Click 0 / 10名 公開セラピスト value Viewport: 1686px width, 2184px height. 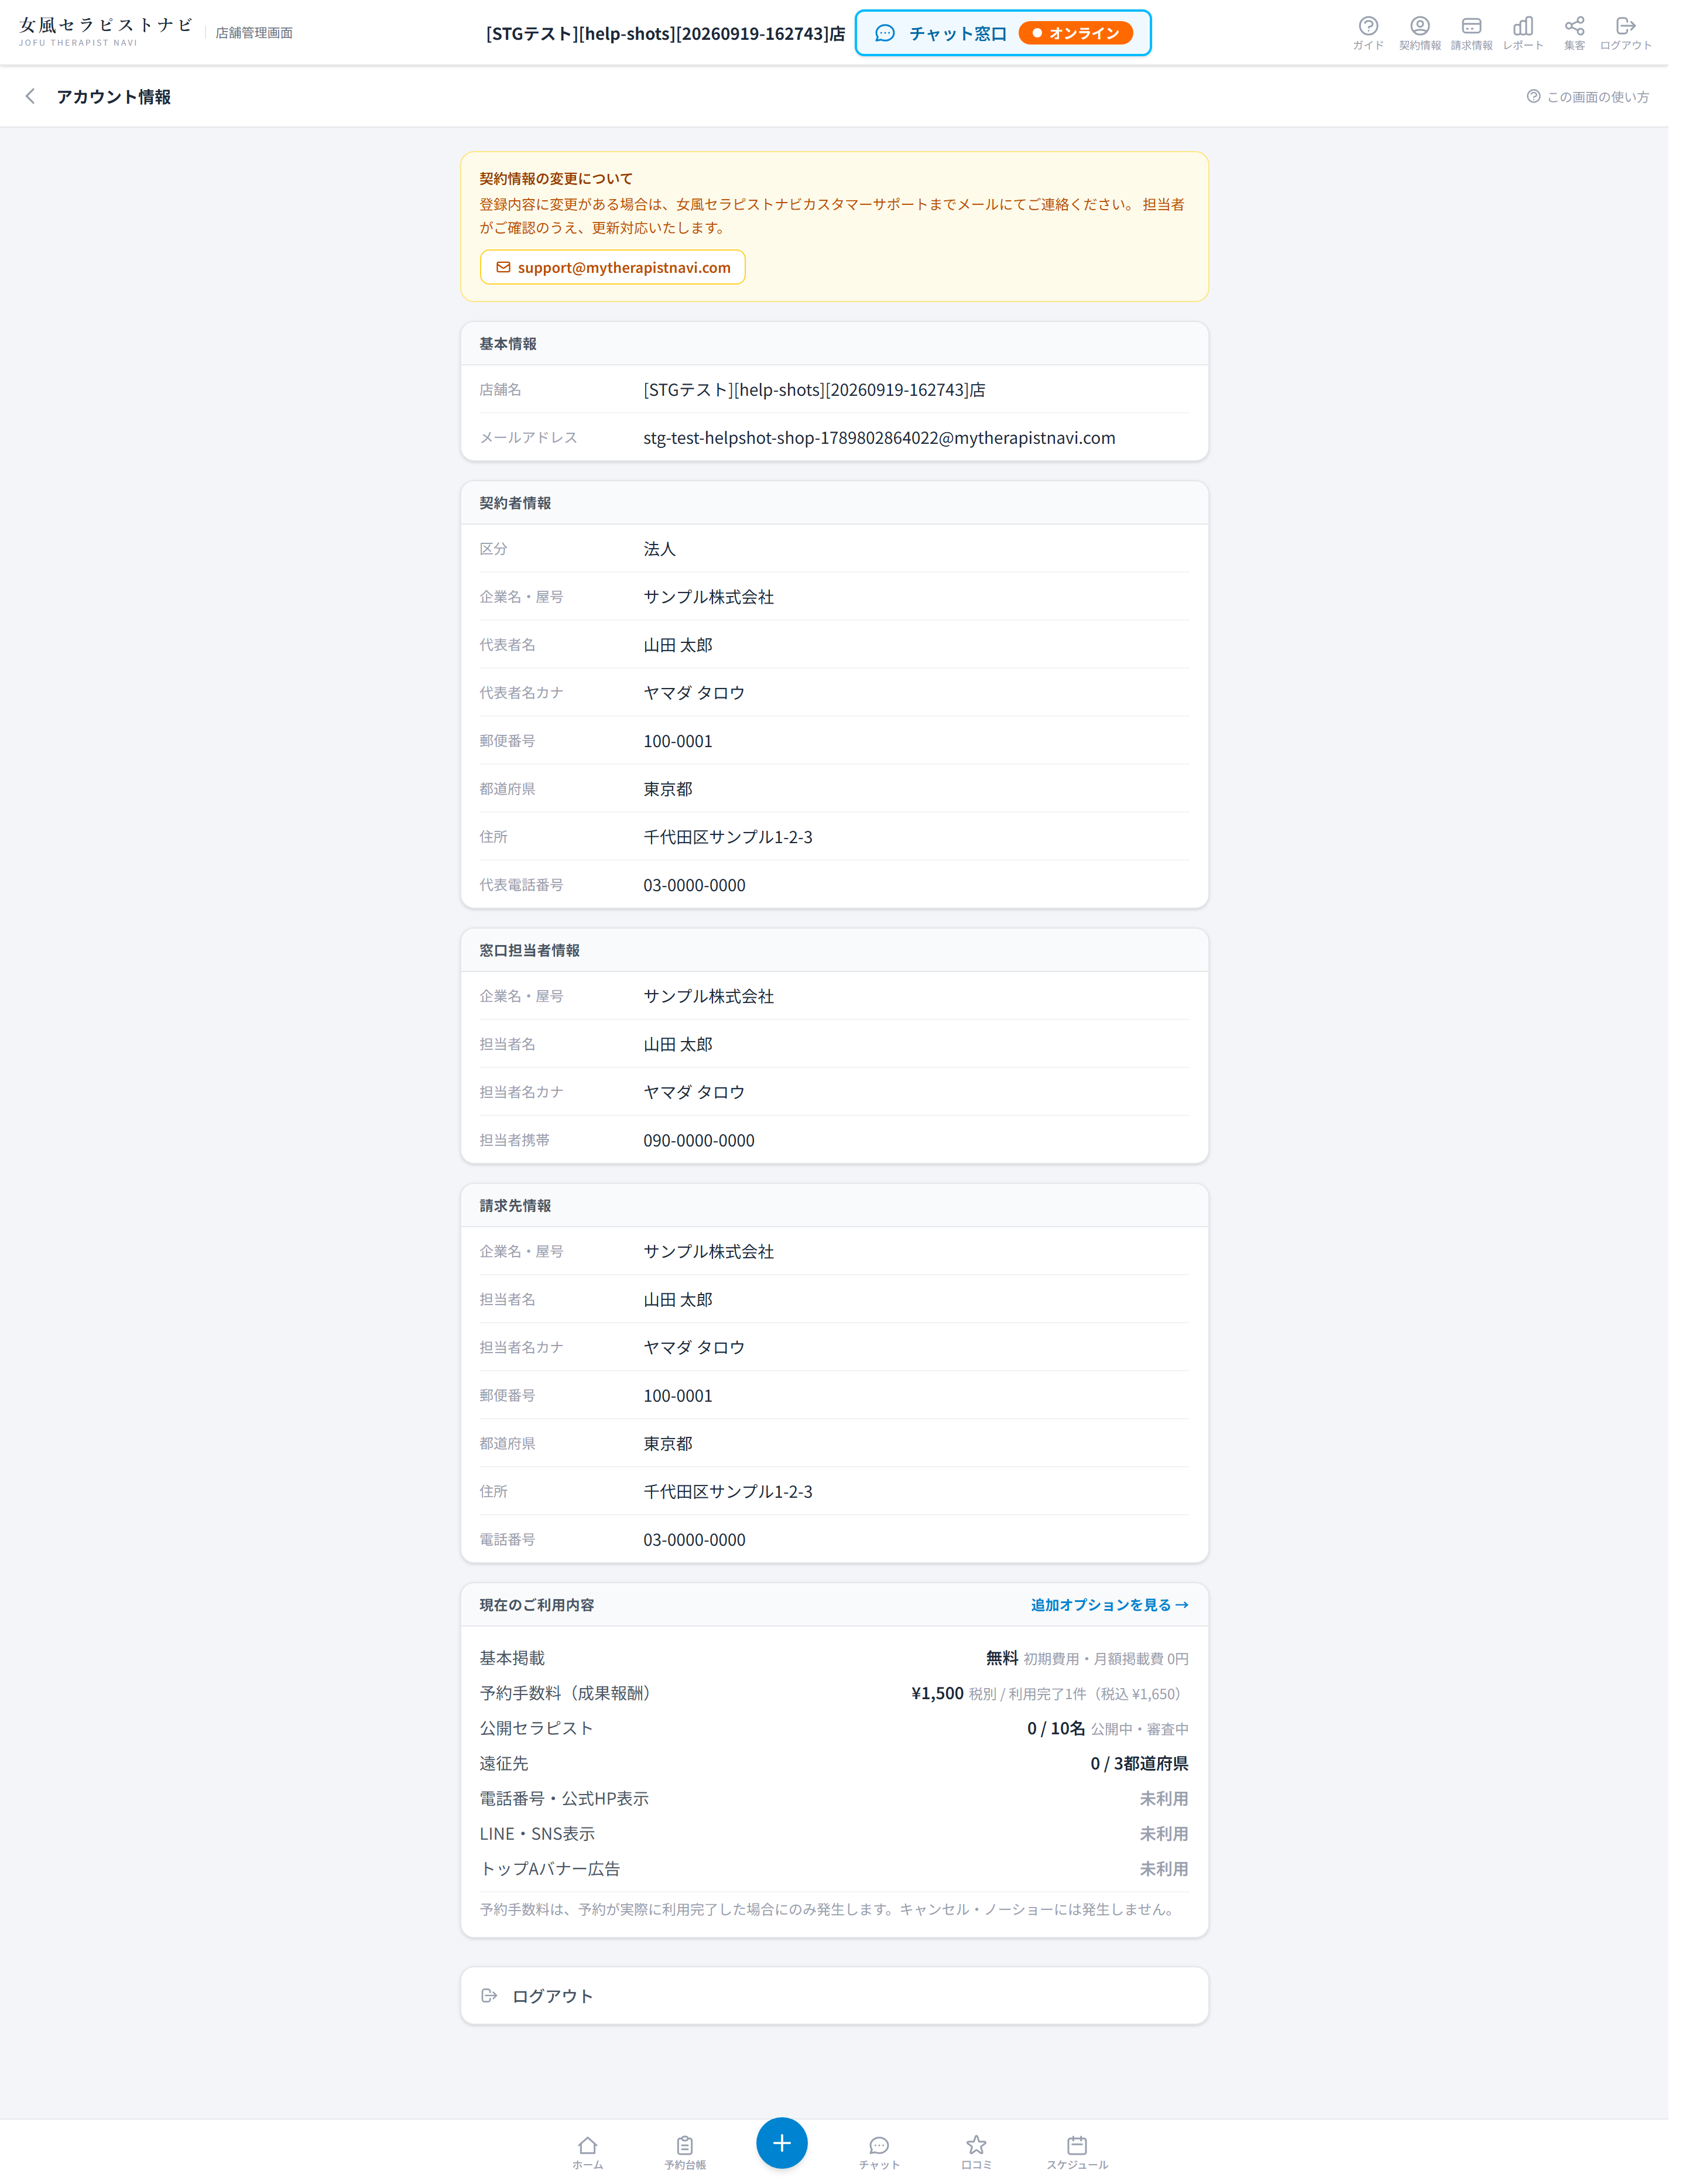pos(1055,1728)
